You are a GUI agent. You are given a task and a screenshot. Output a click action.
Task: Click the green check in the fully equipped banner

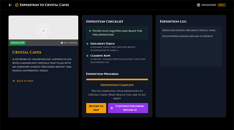(x=90, y=31)
